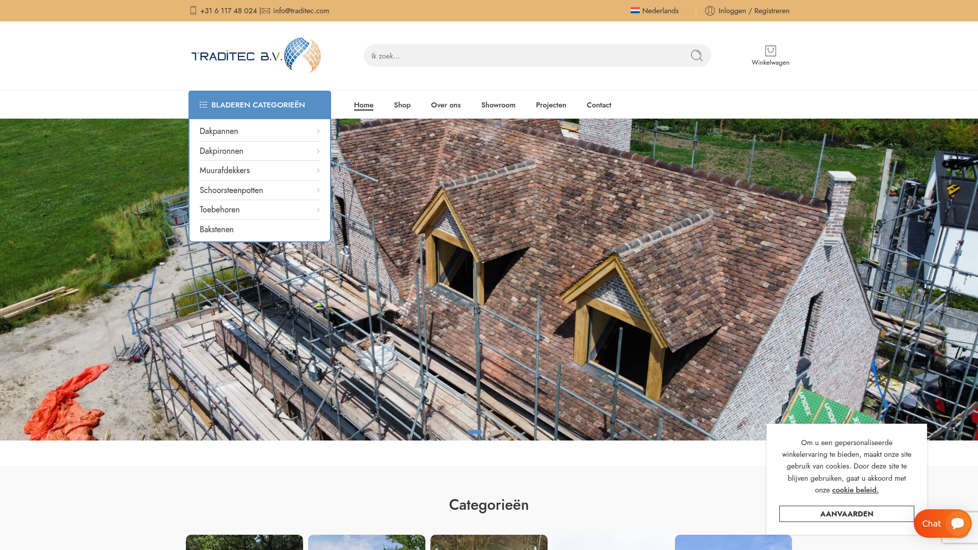
Task: Select the Bakstenen category
Action: click(x=216, y=230)
